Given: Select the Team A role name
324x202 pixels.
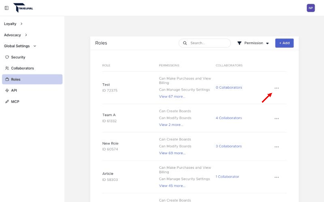Looking at the screenshot, I should coord(109,115).
